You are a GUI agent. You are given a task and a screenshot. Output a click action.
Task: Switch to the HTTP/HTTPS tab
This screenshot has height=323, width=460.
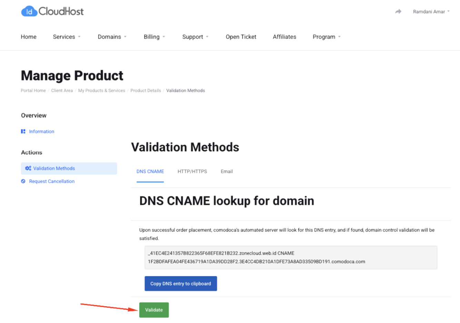pos(192,171)
